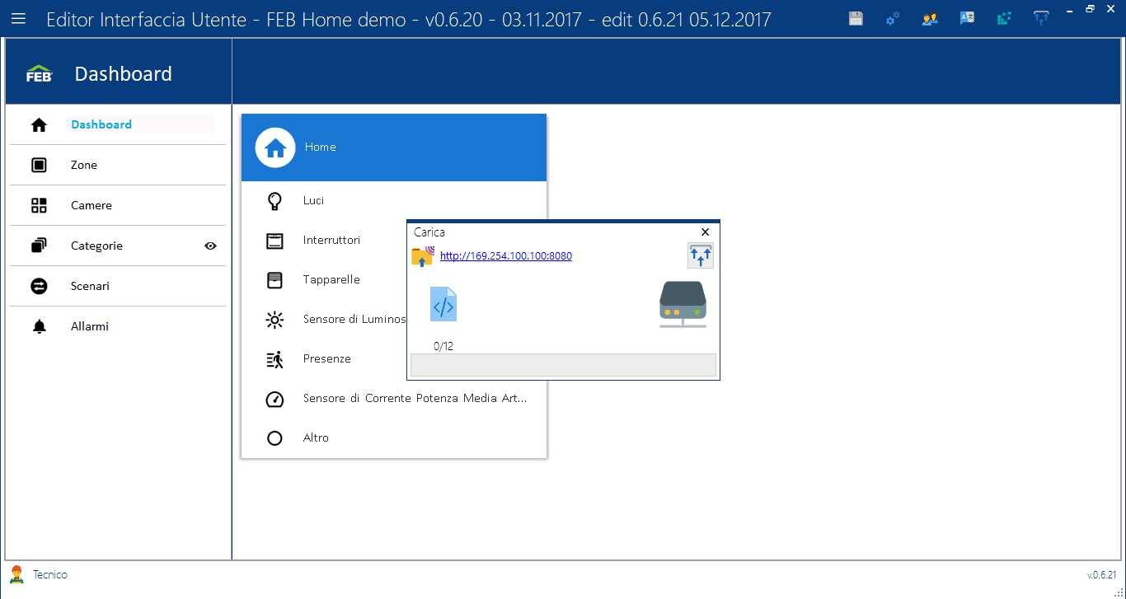Click the Editor Interfaccia Utente window title
The height and width of the screenshot is (599, 1126).
(x=409, y=19)
